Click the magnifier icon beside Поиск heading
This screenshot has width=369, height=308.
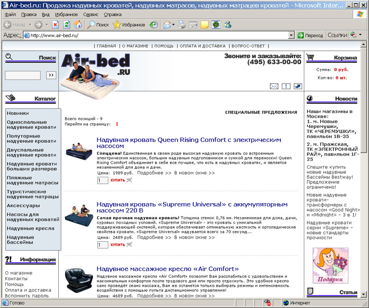tap(9, 56)
